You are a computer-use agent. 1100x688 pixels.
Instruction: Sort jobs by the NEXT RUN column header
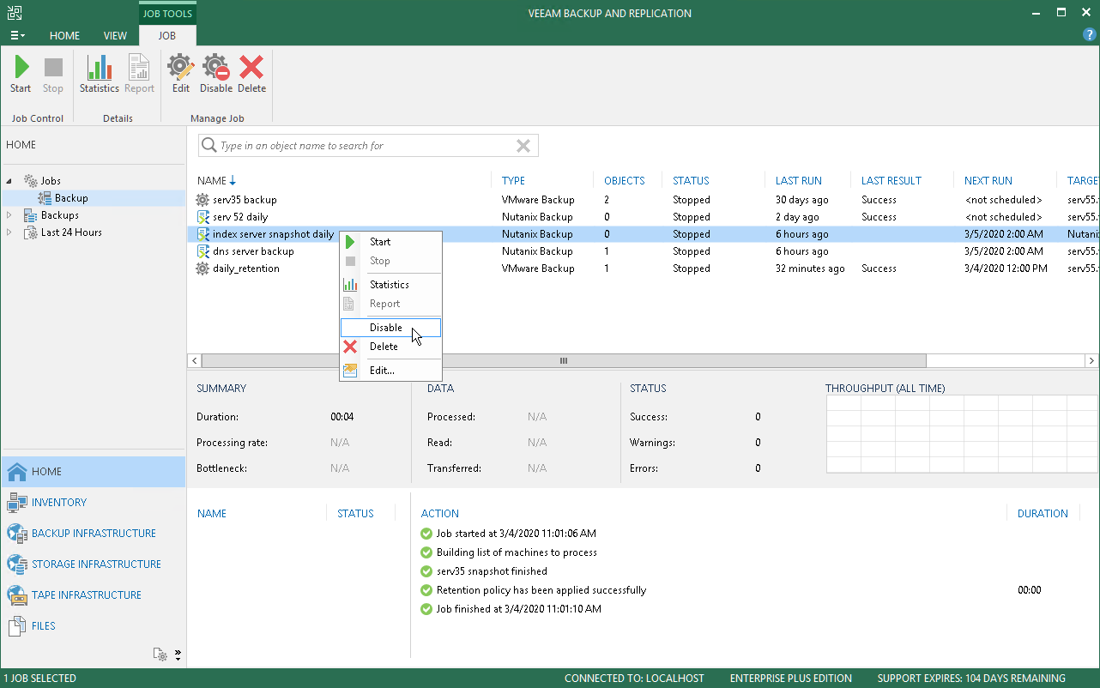(988, 181)
